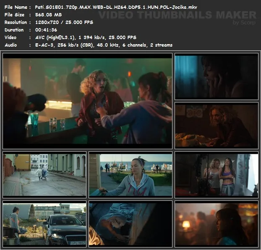This screenshot has width=261, height=250.
Task: Click the Video label
Action: point(10,37)
